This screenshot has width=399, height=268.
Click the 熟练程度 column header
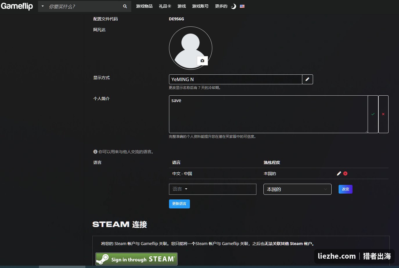click(x=272, y=162)
